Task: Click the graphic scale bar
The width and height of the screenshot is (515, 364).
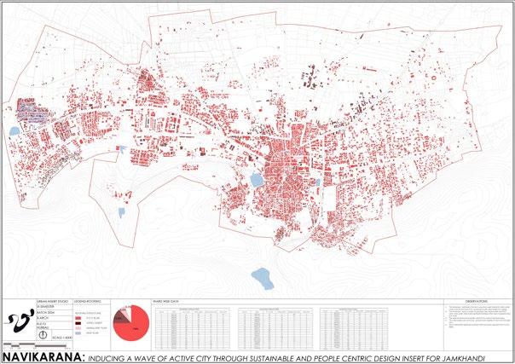Action: pyautogui.click(x=35, y=345)
